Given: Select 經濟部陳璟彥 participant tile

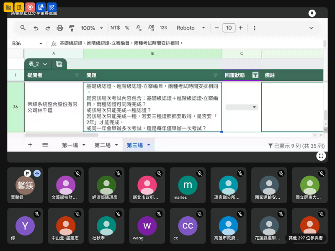Looking at the screenshot, I should [x=106, y=185].
